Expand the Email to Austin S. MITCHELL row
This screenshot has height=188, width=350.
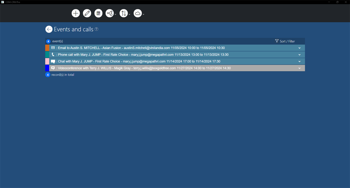click(x=299, y=48)
